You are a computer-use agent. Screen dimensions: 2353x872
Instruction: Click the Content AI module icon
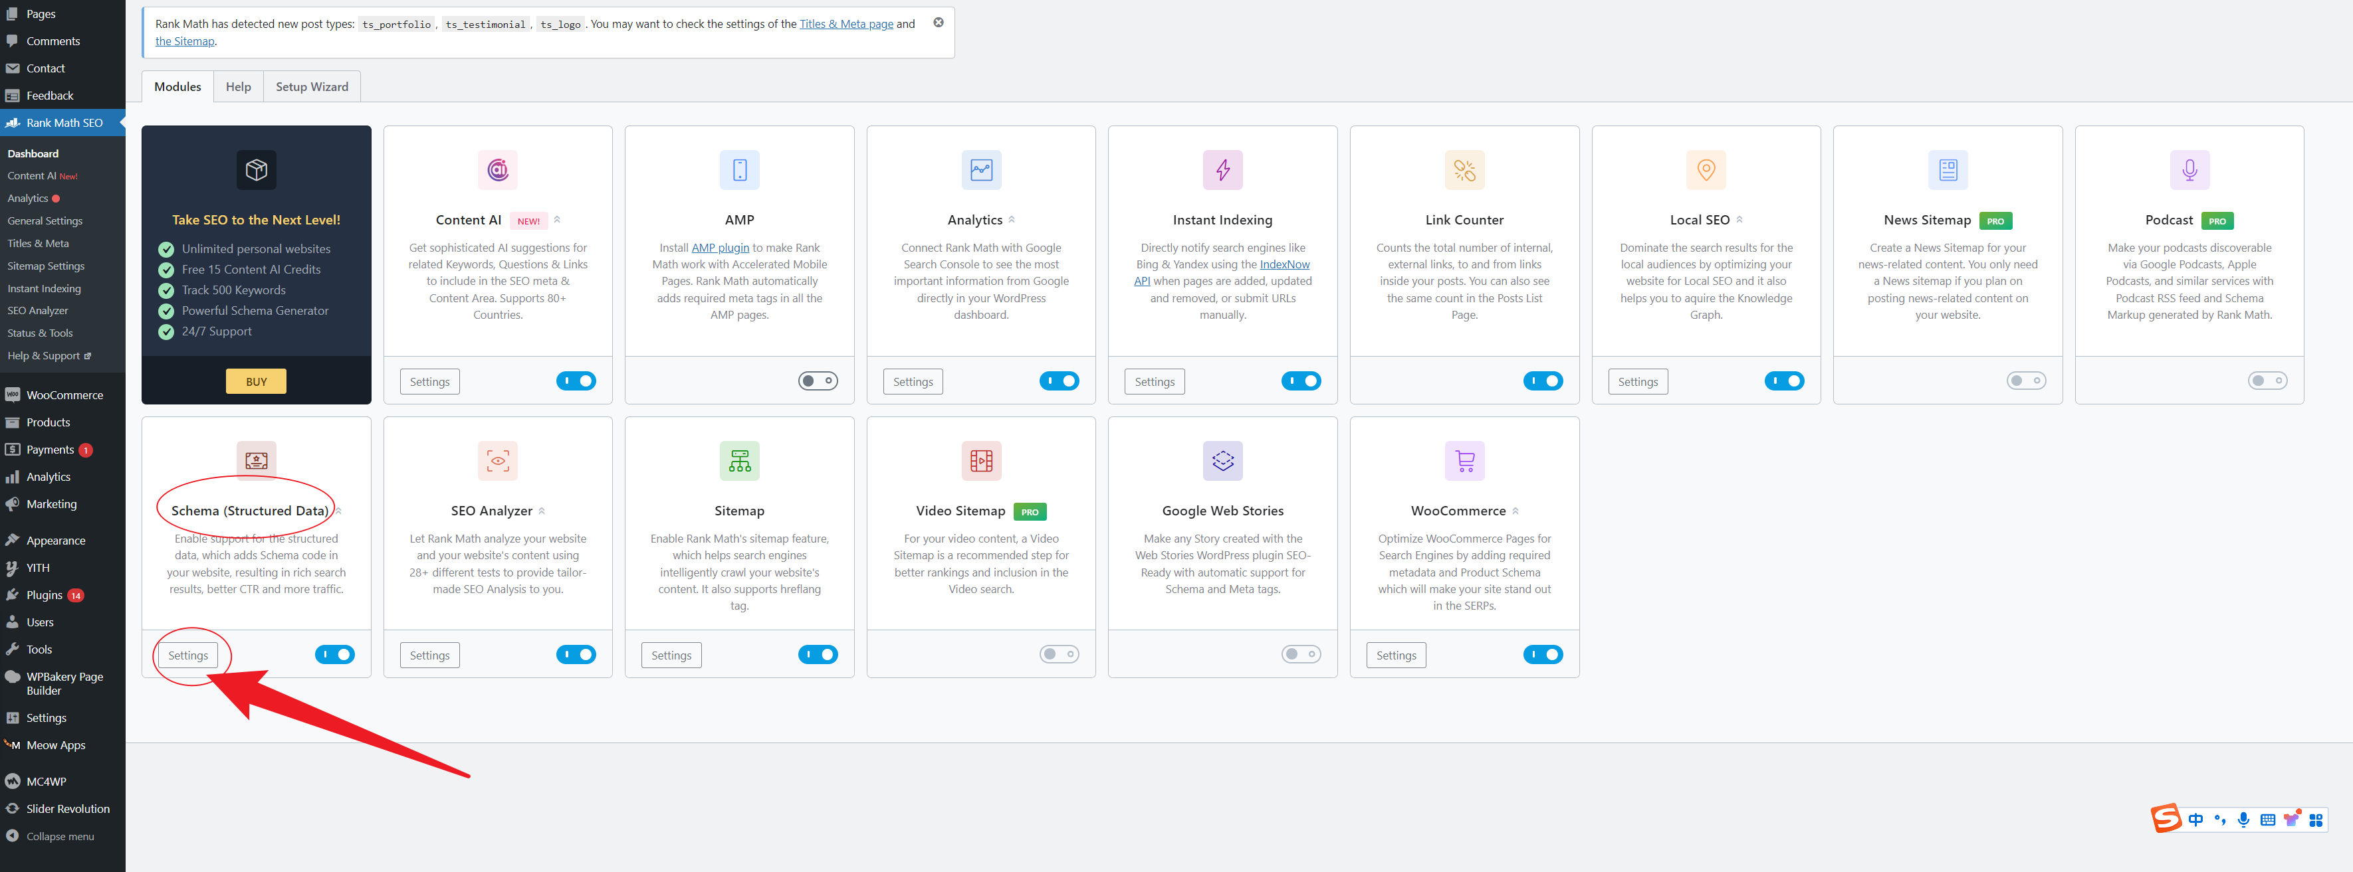point(498,170)
